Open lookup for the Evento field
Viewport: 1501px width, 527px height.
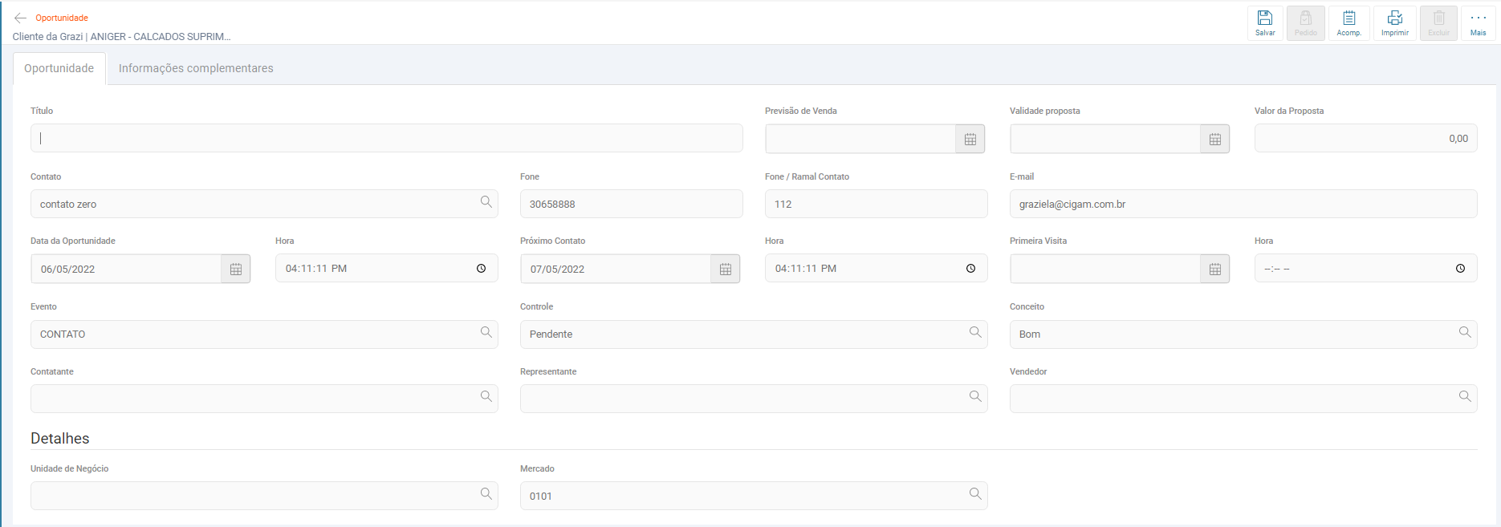pos(486,332)
